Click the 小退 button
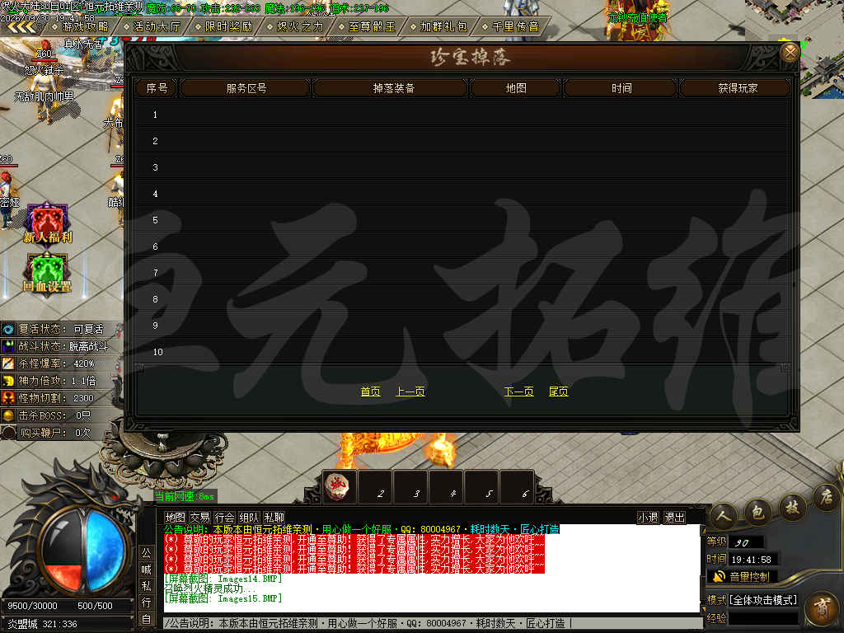 [648, 518]
